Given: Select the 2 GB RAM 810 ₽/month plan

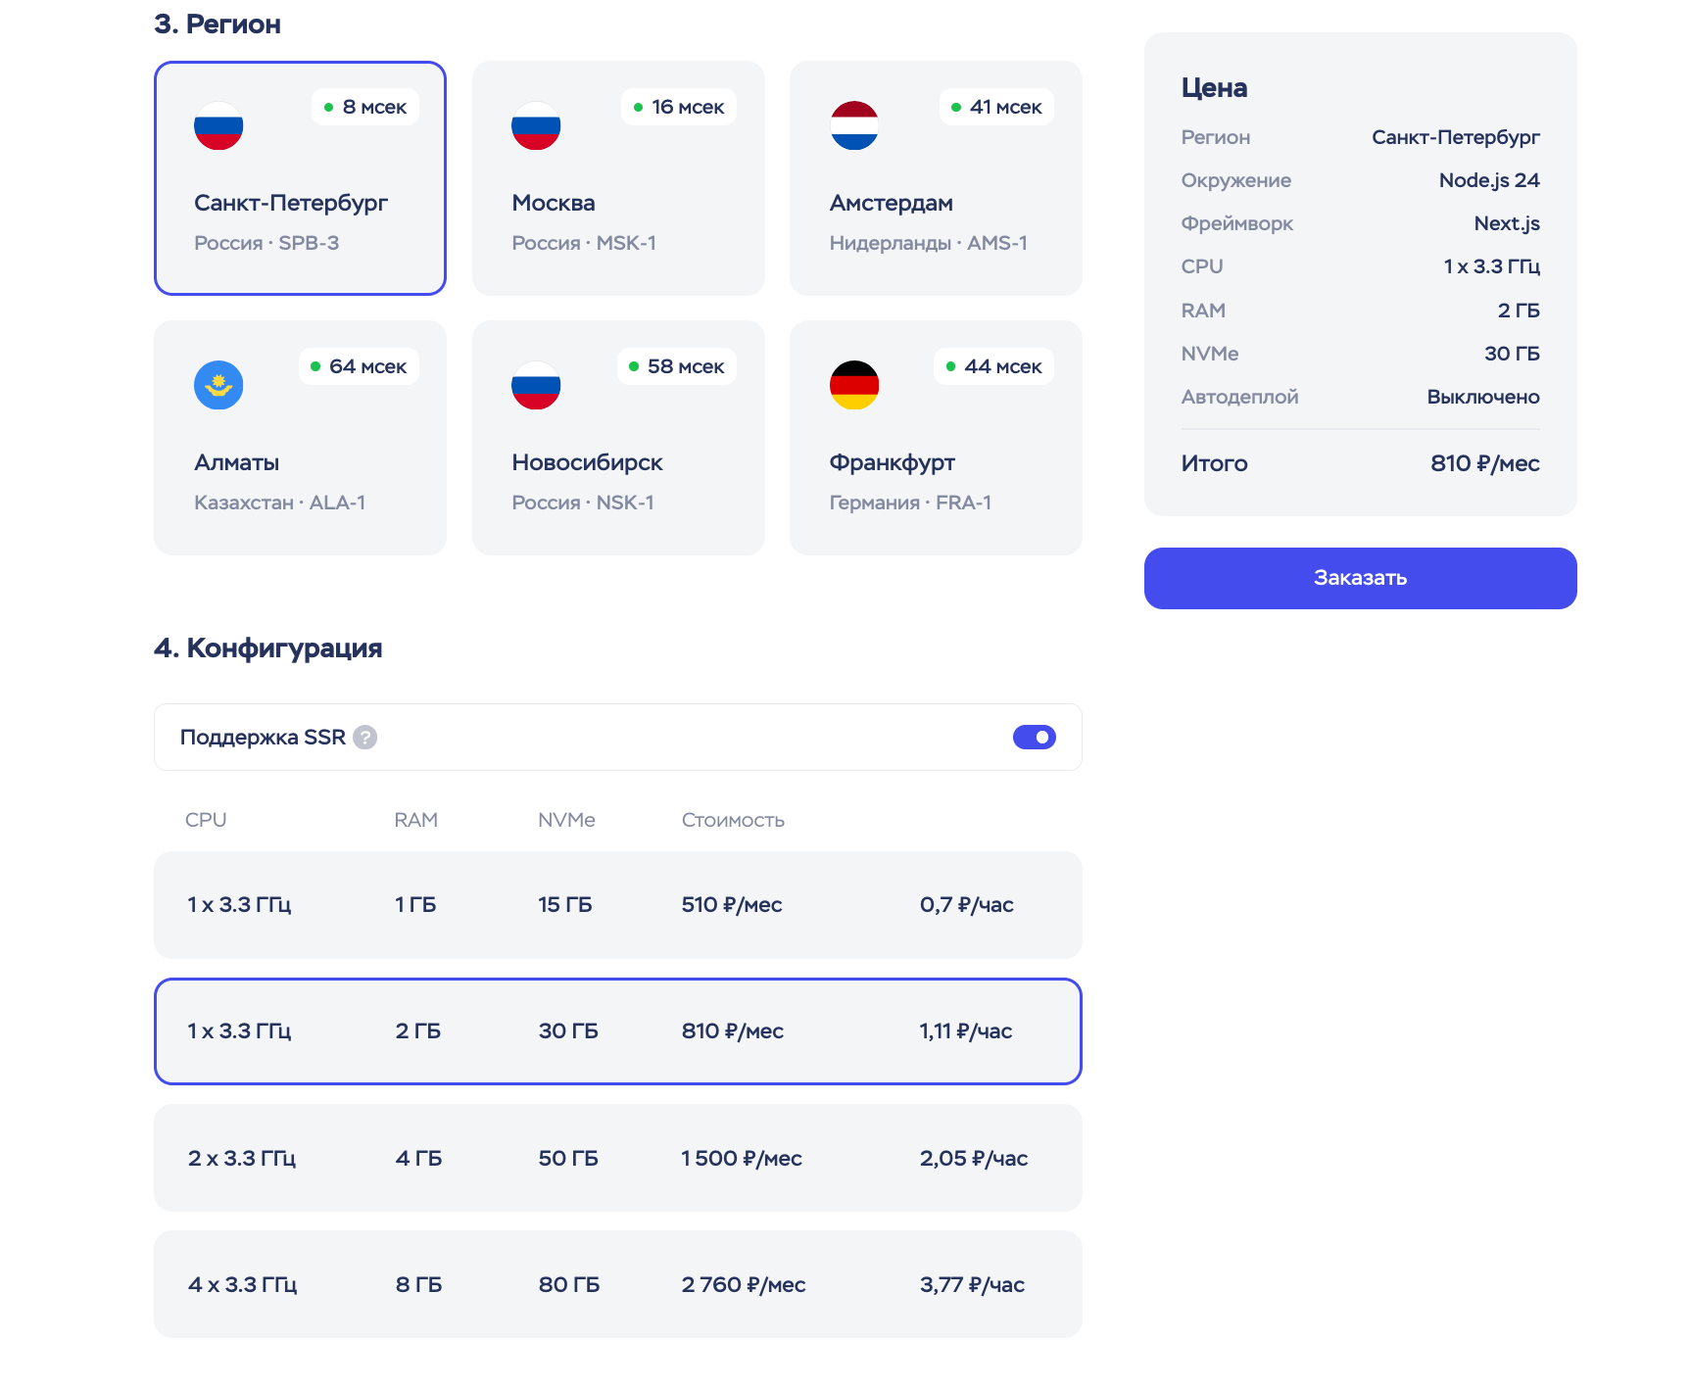Looking at the screenshot, I should coord(617,1031).
